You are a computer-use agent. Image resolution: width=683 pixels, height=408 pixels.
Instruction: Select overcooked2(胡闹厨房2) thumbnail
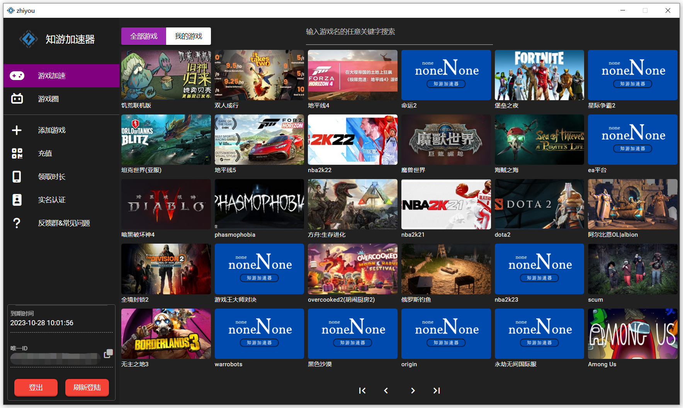coord(353,269)
